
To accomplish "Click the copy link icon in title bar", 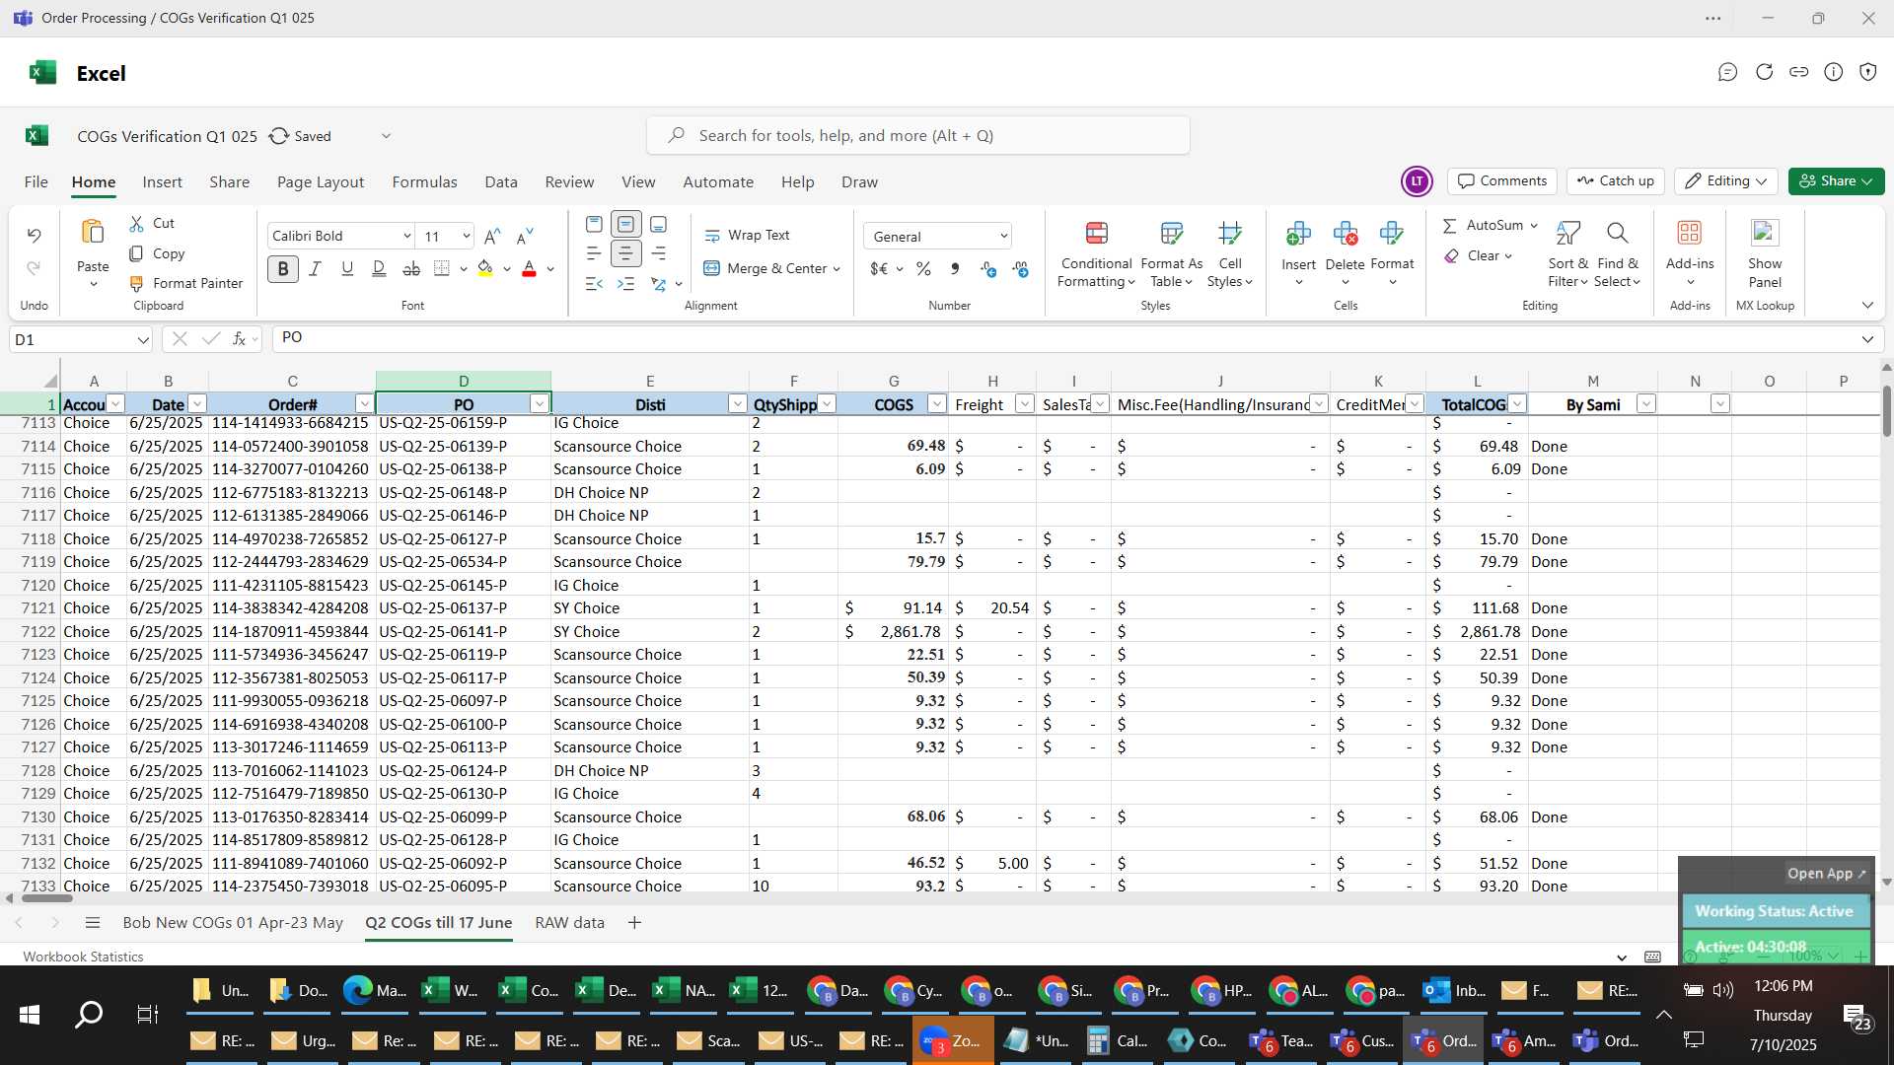I will [1799, 72].
